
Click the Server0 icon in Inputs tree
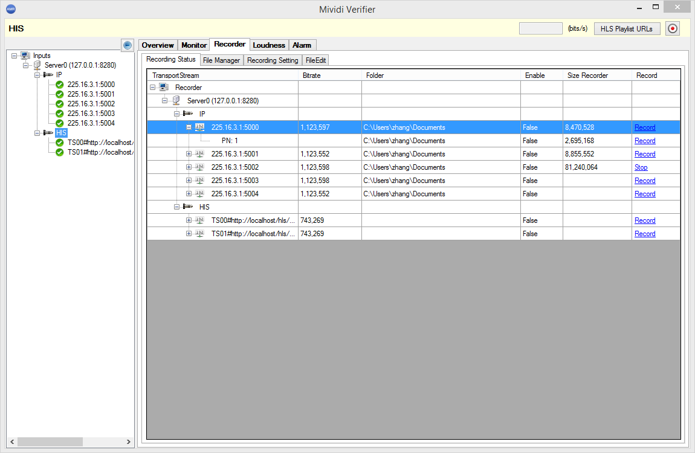(37, 65)
